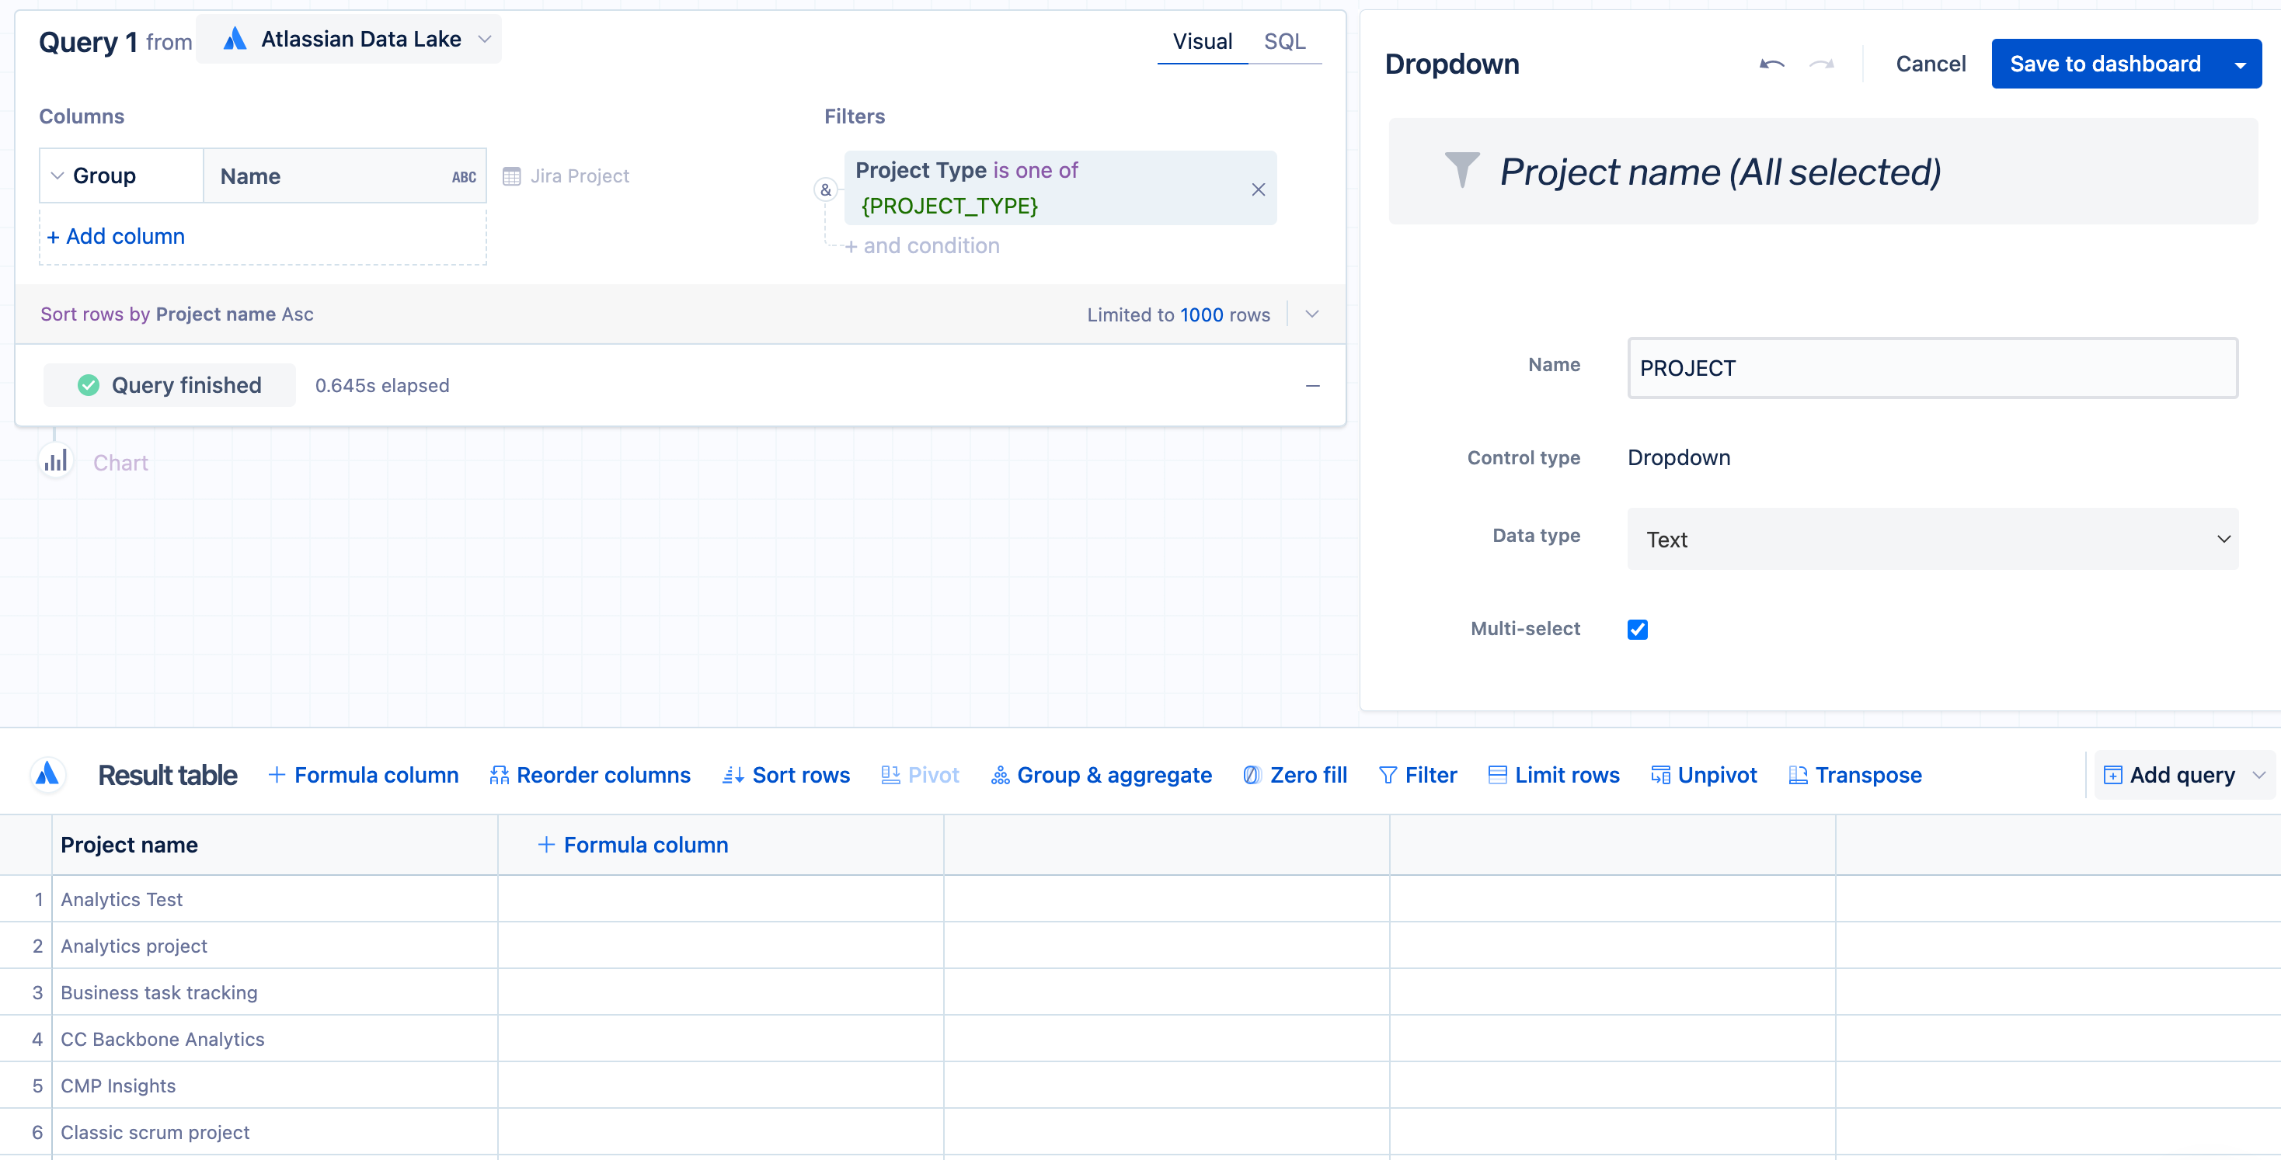Select the Visual tab

point(1202,42)
